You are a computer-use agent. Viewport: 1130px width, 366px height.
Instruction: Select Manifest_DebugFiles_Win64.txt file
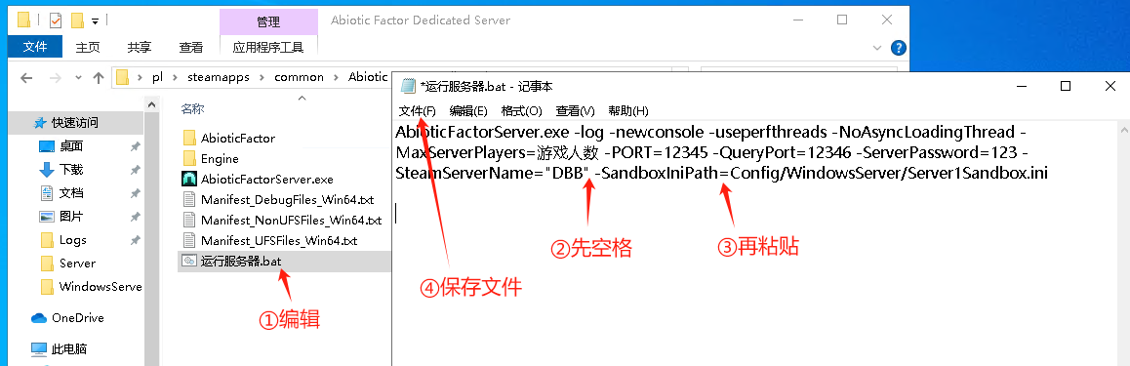click(x=278, y=199)
